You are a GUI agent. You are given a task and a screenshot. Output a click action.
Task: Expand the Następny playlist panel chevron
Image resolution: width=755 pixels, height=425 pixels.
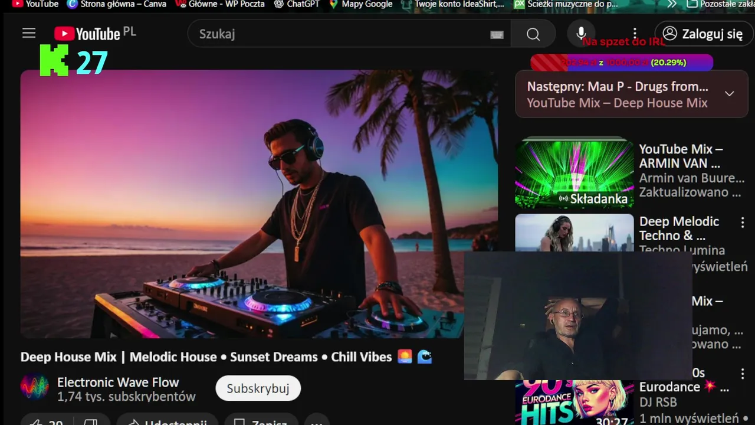729,94
